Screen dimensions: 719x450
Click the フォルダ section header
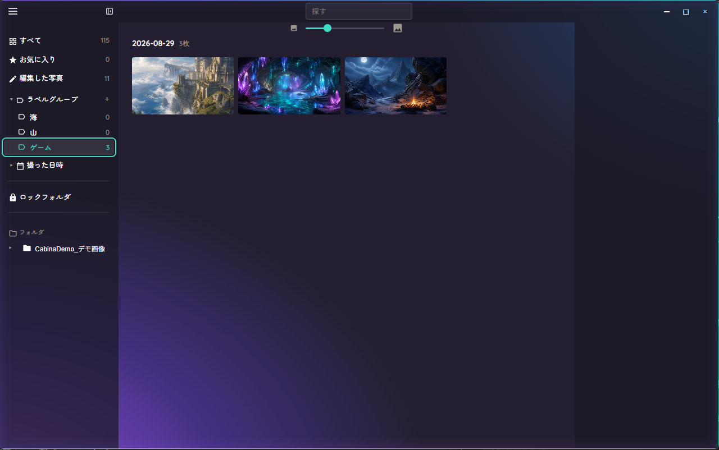click(32, 232)
